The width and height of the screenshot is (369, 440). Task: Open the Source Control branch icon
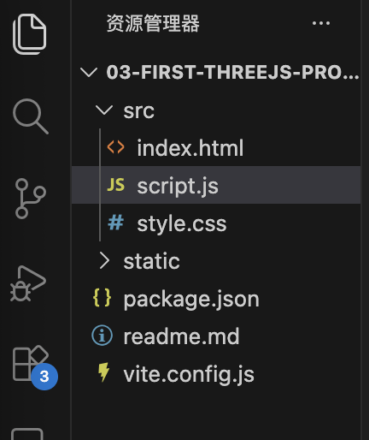[x=30, y=199]
